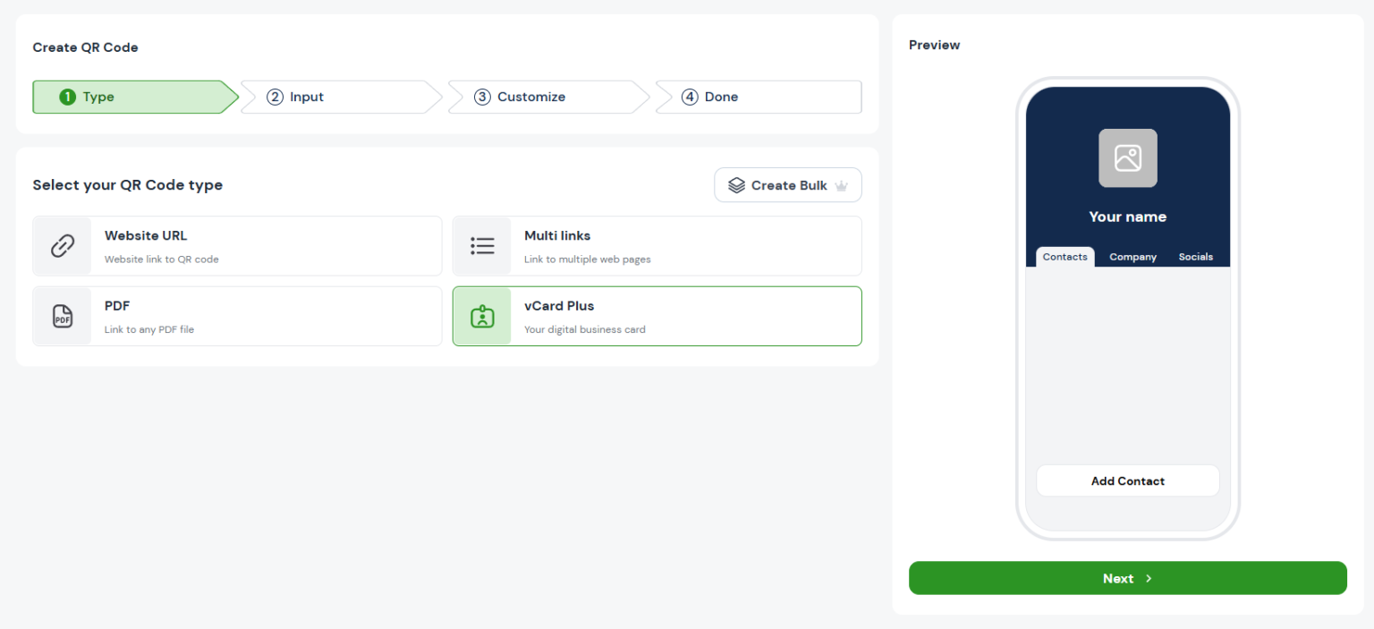Click the arrow chevron on Next button

pos(1149,579)
